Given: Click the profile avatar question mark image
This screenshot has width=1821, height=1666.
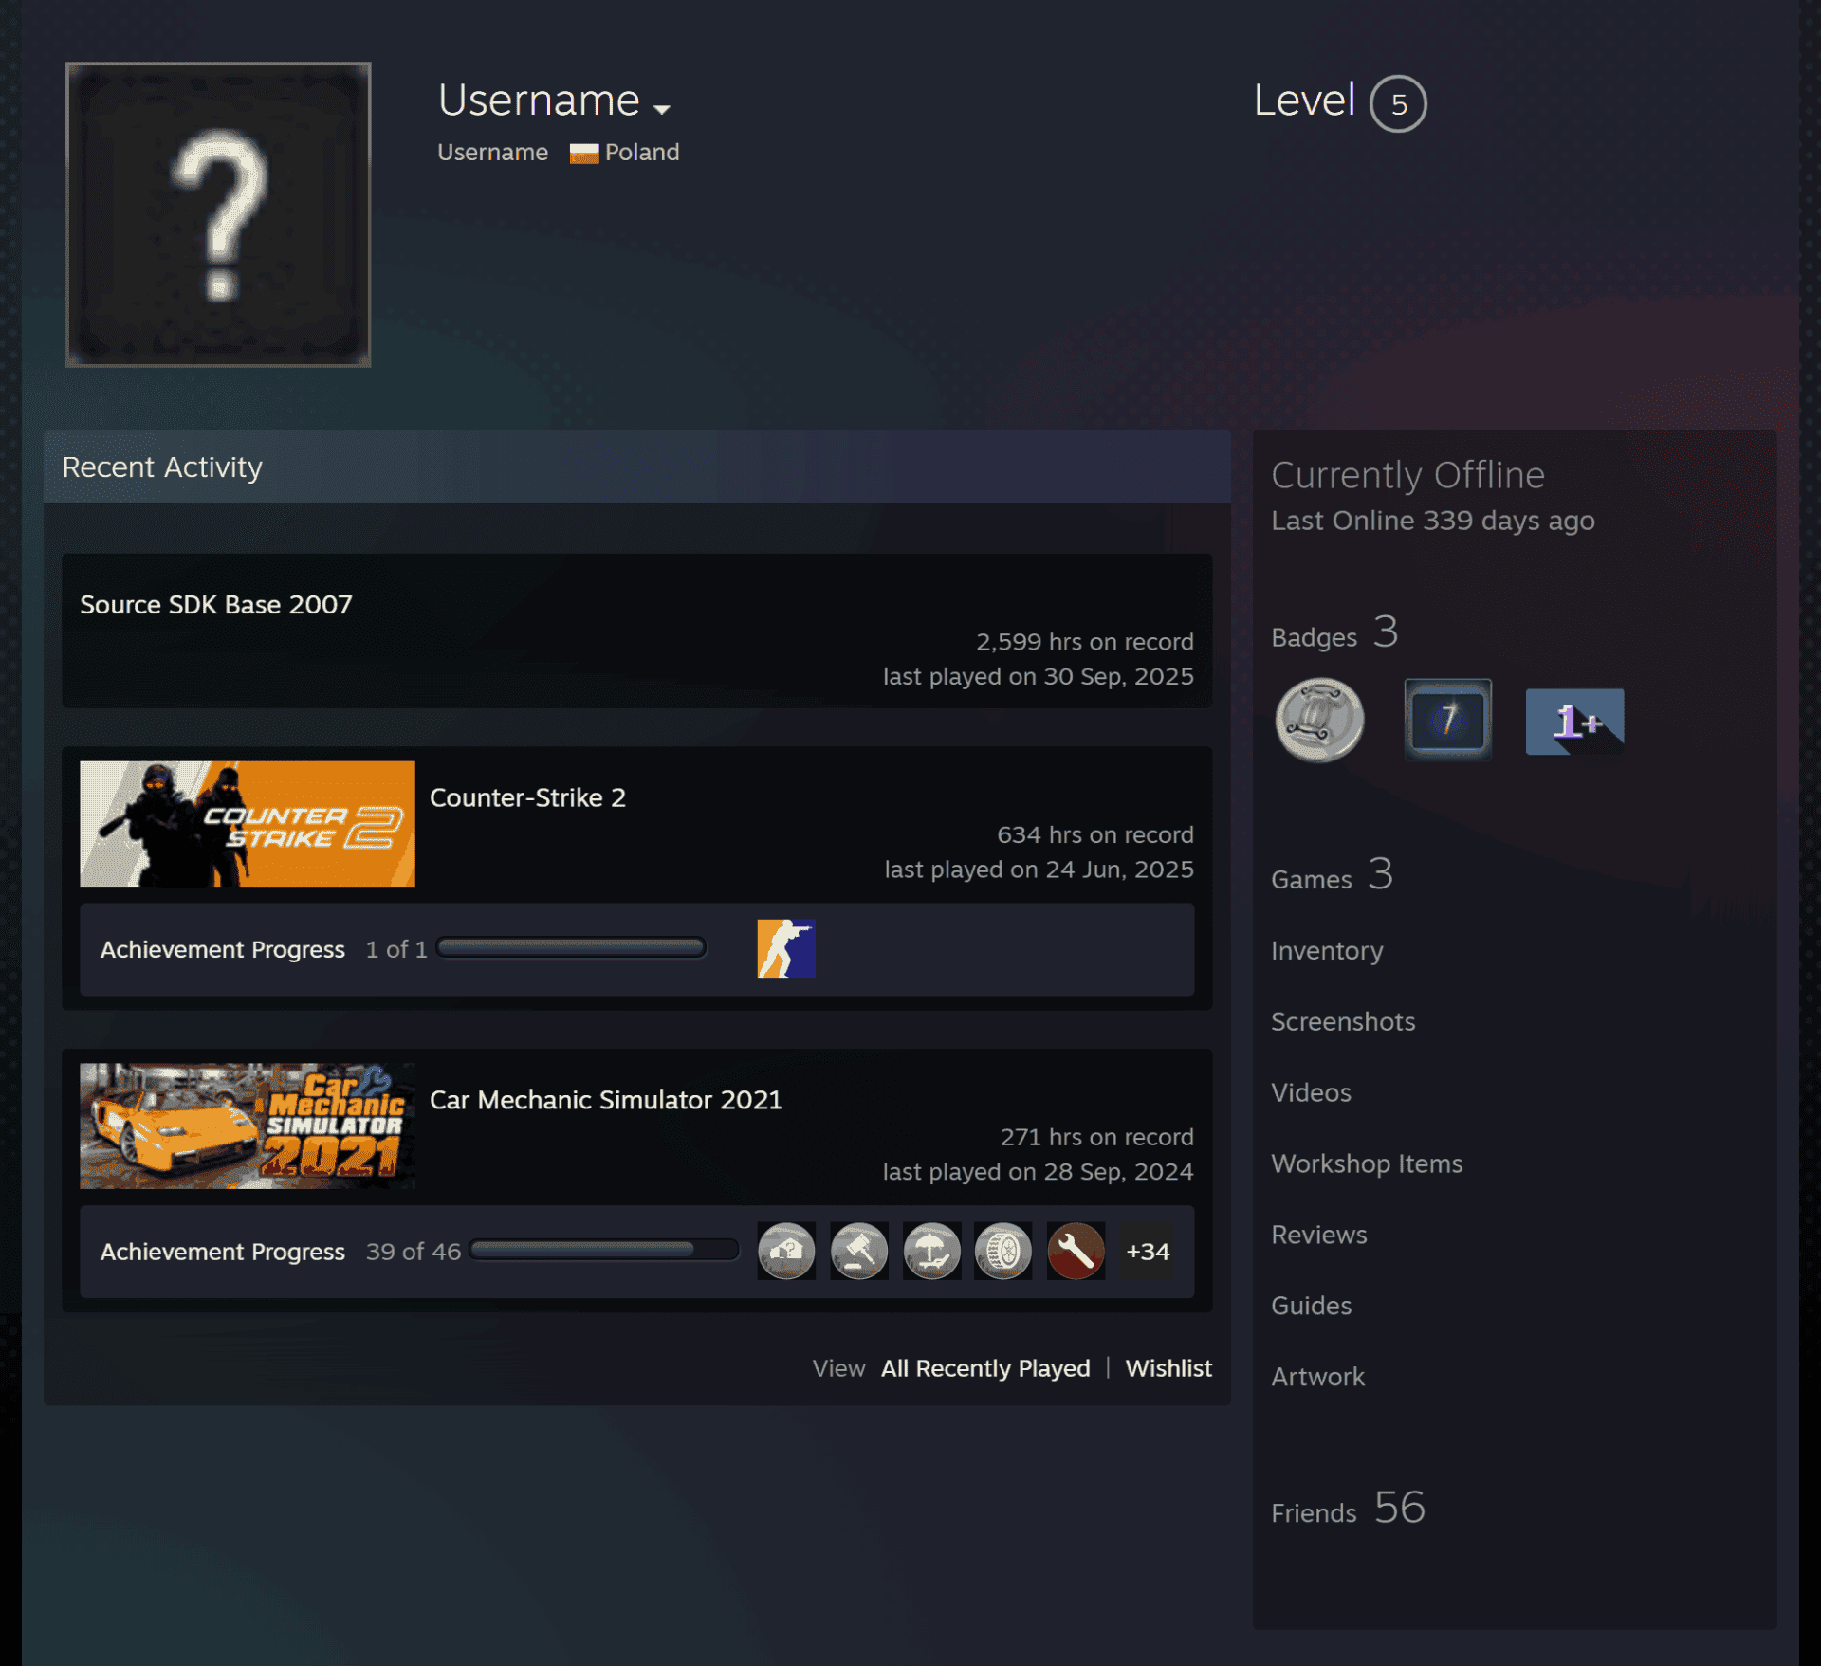Looking at the screenshot, I should click(218, 214).
